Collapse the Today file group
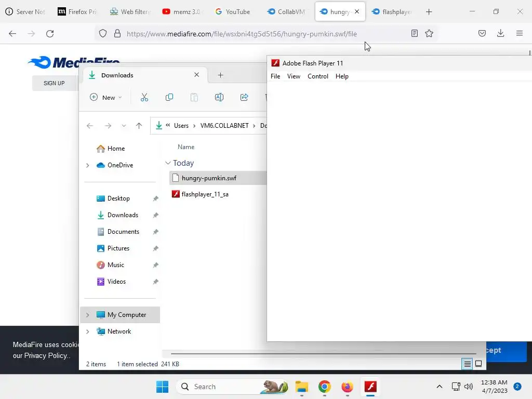Viewport: 532px width, 399px height. (x=168, y=163)
